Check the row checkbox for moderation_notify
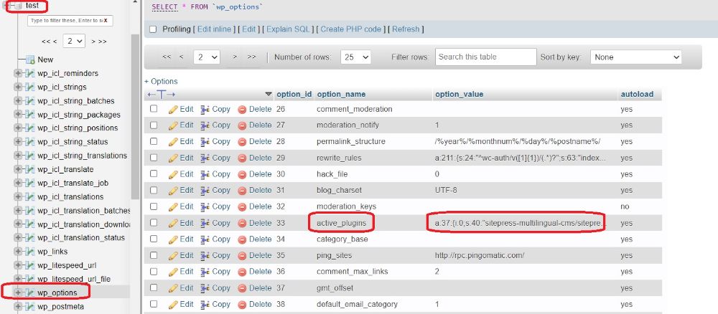 click(154, 125)
